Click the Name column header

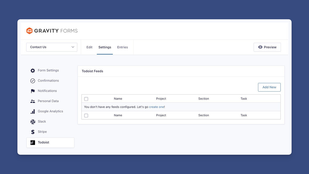[118, 99]
